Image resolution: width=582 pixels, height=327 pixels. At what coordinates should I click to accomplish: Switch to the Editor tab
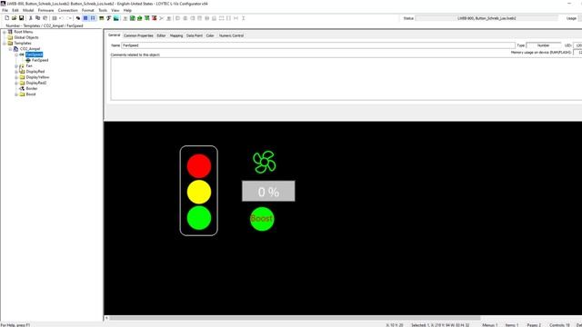pos(161,35)
